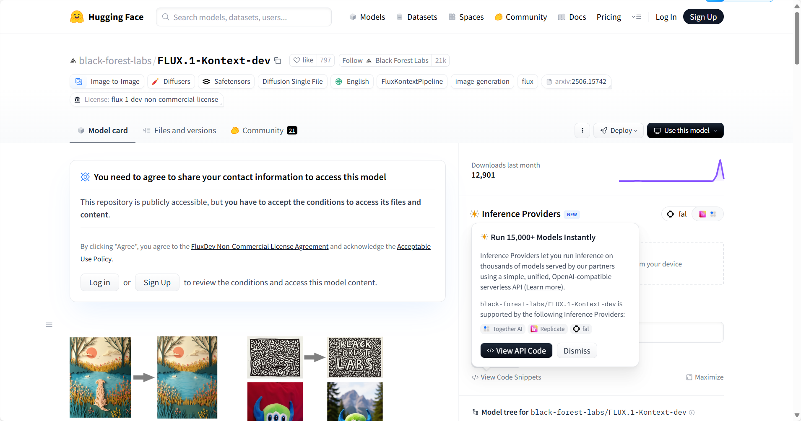Open the FluxDev Non-Commercial License Agreement link

coord(260,247)
